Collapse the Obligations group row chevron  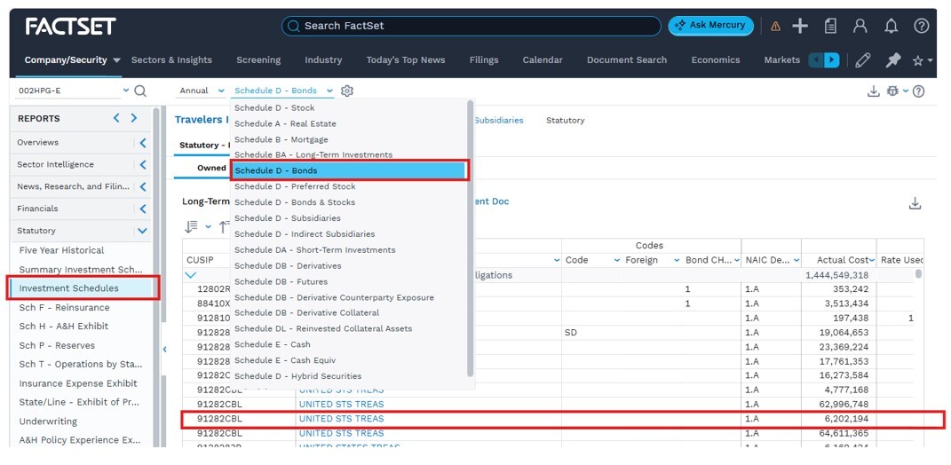[191, 275]
